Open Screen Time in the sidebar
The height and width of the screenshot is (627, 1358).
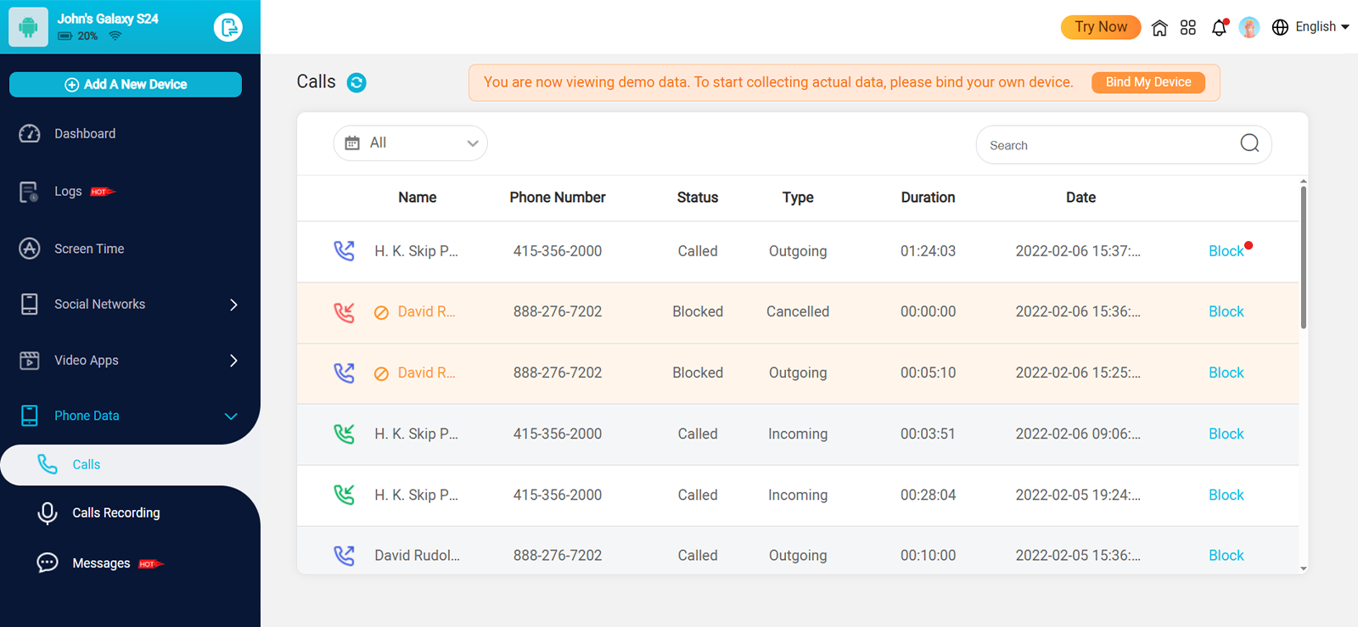(x=89, y=249)
